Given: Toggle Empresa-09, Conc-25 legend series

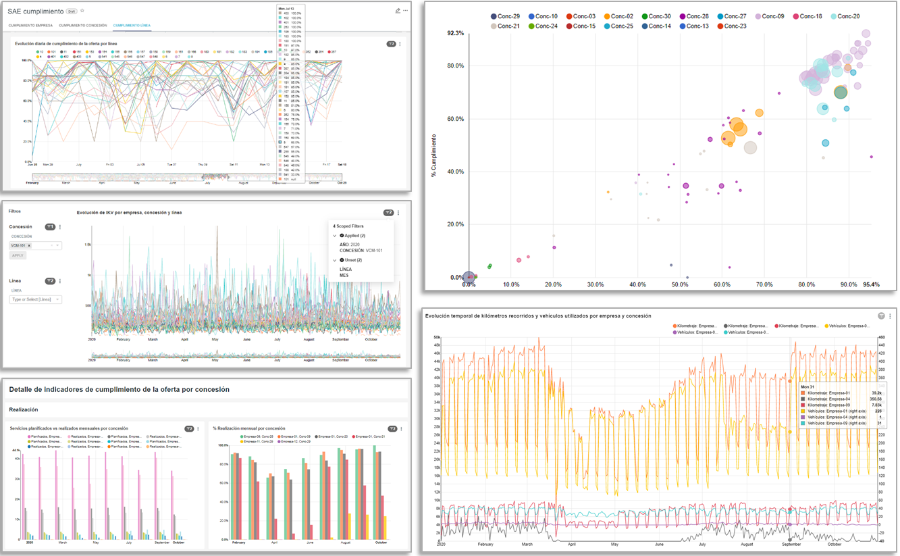Looking at the screenshot, I should pos(257,436).
